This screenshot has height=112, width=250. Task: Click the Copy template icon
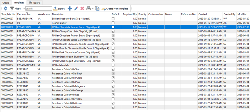point(97,8)
